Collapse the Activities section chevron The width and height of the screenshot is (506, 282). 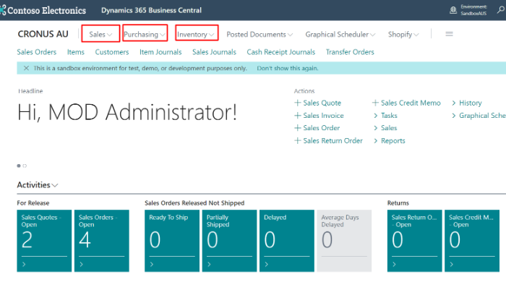(55, 186)
